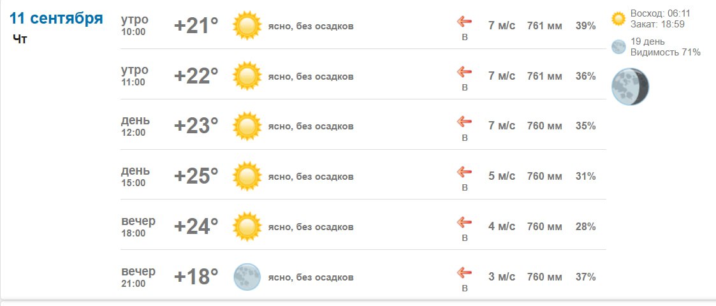Click the small moon day icon
The image size is (716, 306).
(618, 47)
